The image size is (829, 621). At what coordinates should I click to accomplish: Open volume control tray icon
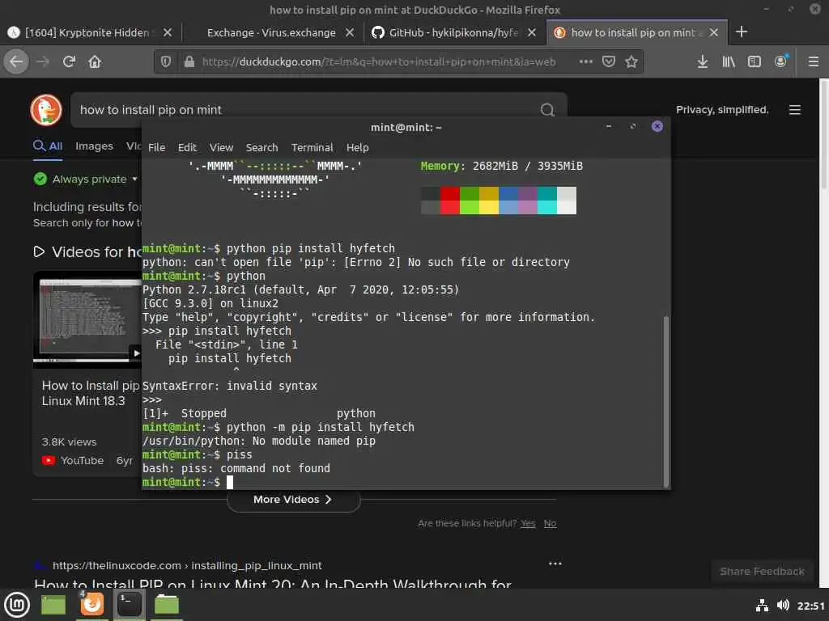pos(783,605)
